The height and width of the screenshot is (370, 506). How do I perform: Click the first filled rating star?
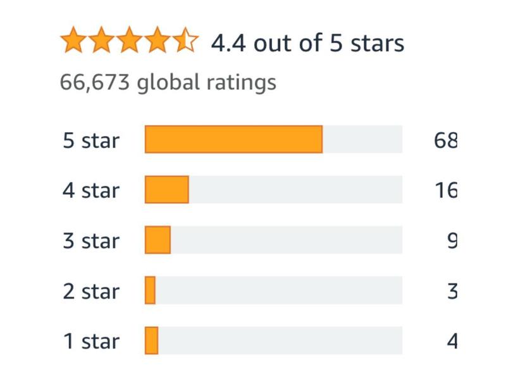click(73, 40)
